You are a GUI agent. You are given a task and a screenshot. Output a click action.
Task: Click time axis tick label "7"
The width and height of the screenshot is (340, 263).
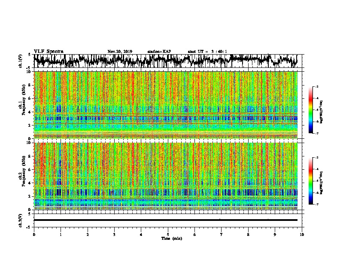[x=222, y=235]
